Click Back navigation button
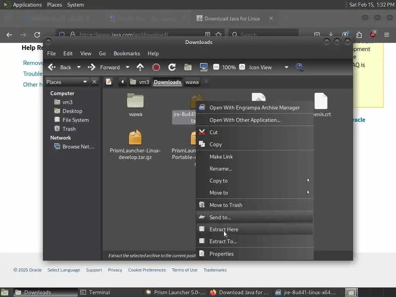This screenshot has height=297, width=396. [x=60, y=67]
